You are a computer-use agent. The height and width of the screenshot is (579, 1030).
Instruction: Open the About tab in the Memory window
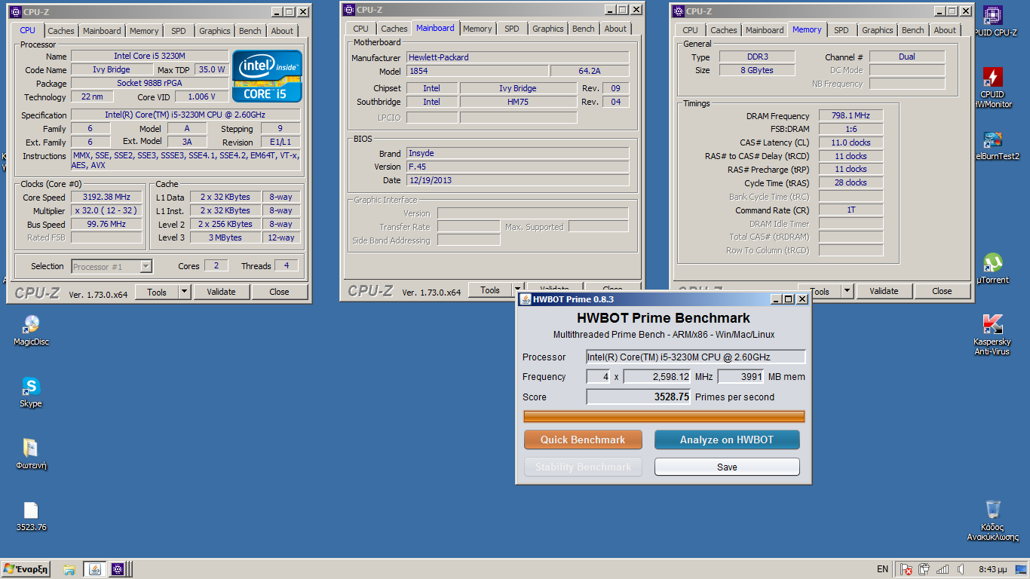click(x=946, y=30)
